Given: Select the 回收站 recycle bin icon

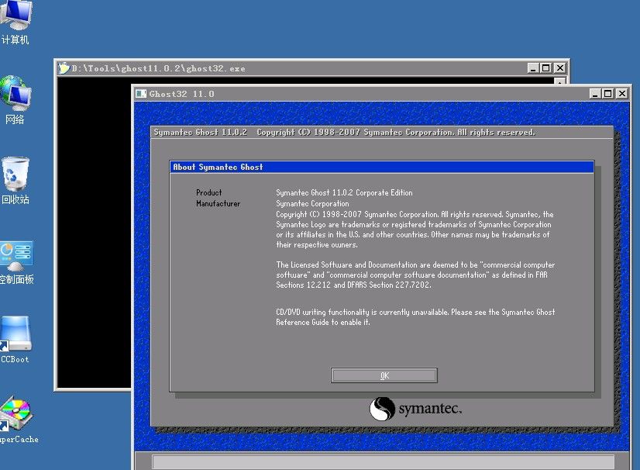Looking at the screenshot, I should coord(15,181).
